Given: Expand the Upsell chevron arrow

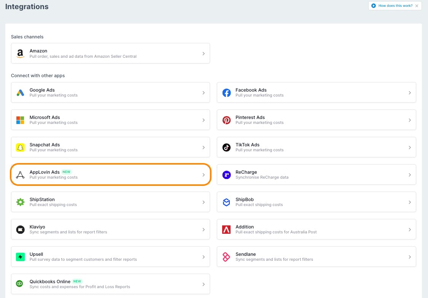Looking at the screenshot, I should pos(204,257).
